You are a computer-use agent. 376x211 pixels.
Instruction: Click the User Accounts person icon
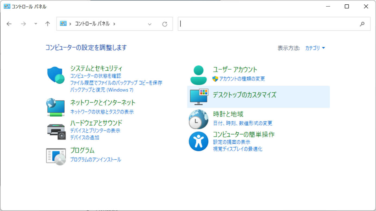[199, 75]
